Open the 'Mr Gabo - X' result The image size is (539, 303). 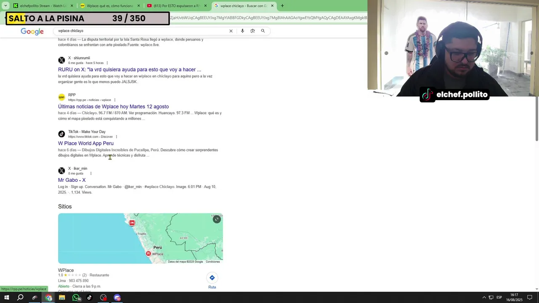pos(72,180)
